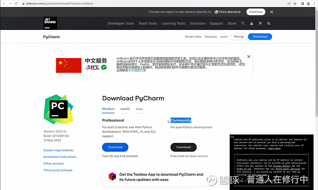Reload the page with refresh icon
Image resolution: width=318 pixels, height=190 pixels.
(x=16, y=4)
